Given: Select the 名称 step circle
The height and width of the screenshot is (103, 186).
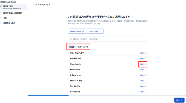Looking at the screenshot, I should coord(1,18).
